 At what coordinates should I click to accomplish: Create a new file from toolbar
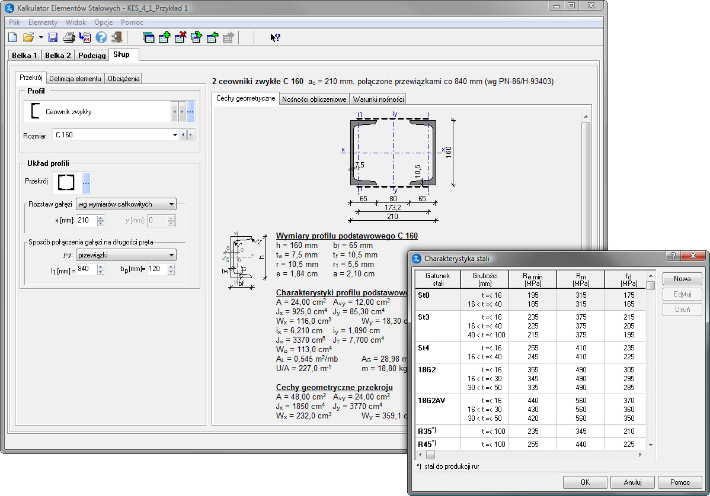coord(12,38)
